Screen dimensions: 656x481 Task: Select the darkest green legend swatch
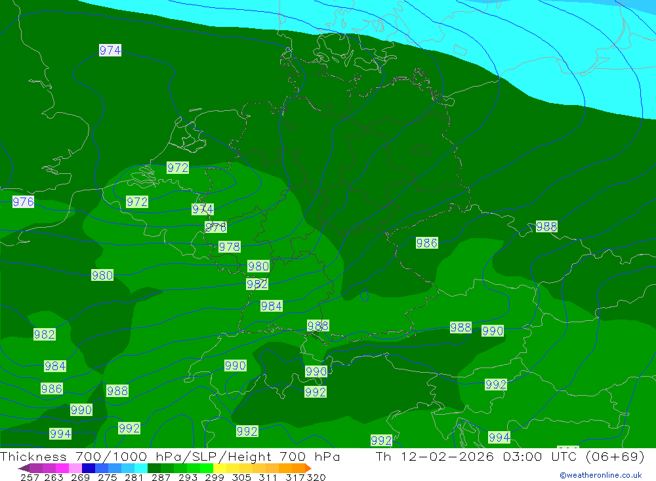[154, 468]
